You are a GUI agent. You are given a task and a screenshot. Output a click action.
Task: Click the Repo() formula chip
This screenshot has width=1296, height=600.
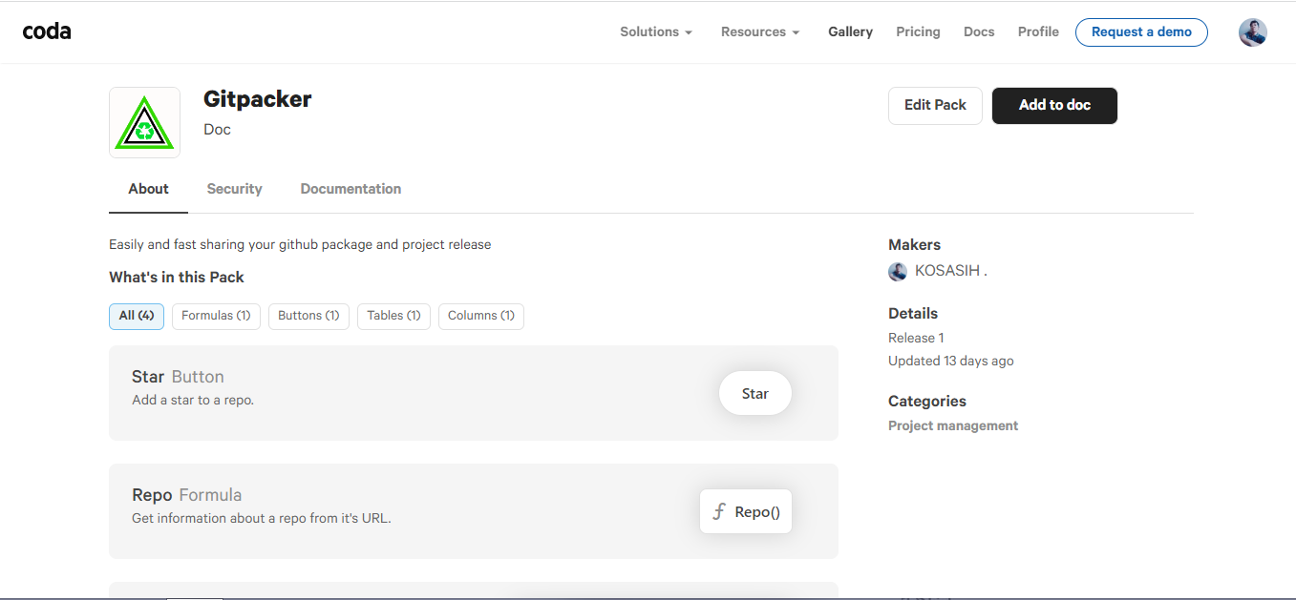(x=746, y=511)
